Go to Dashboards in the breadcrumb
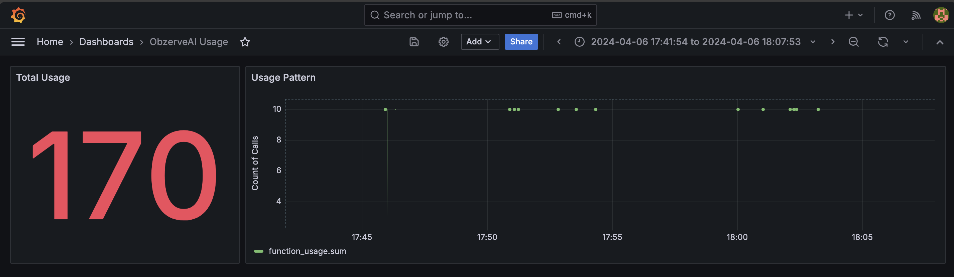Screen dimensions: 954x277 coord(106,42)
